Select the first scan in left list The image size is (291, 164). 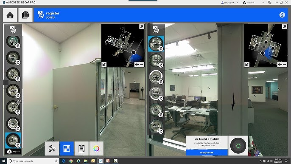pyautogui.click(x=13, y=41)
